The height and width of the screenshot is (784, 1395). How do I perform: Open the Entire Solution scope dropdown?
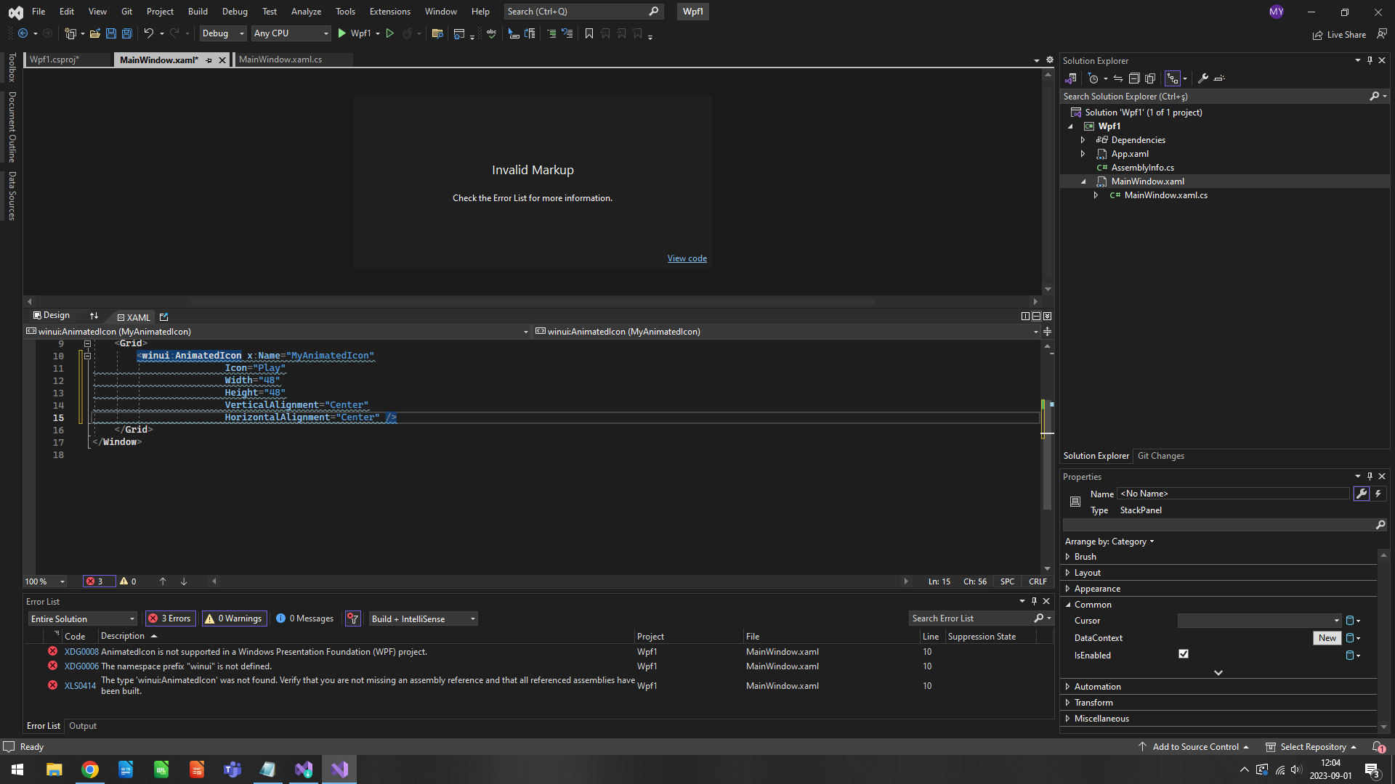[82, 619]
